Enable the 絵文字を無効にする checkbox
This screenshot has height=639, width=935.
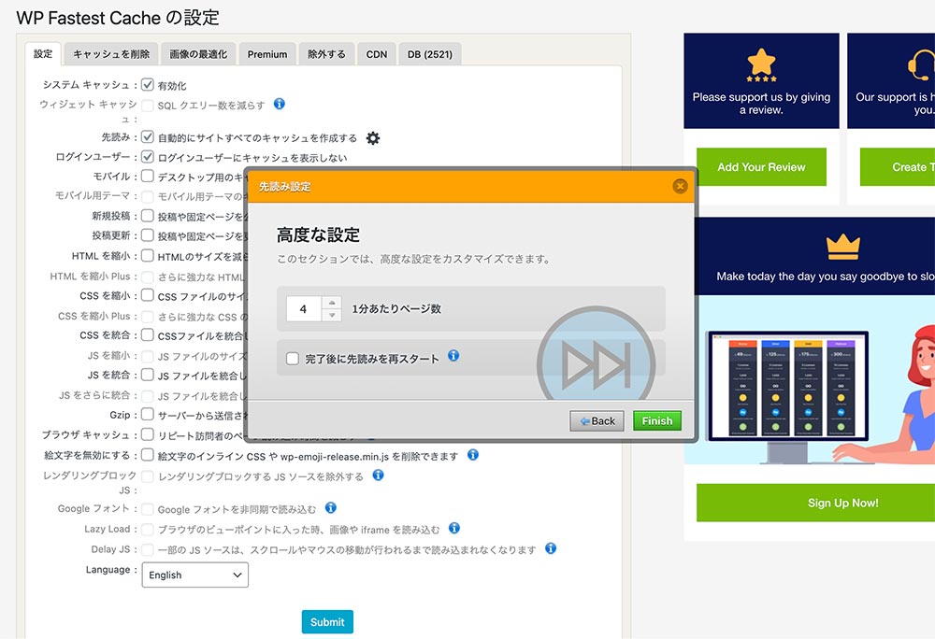(148, 456)
